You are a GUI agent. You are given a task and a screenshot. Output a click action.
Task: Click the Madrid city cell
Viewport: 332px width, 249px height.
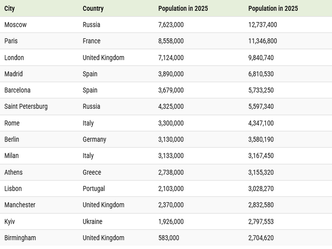(13, 74)
